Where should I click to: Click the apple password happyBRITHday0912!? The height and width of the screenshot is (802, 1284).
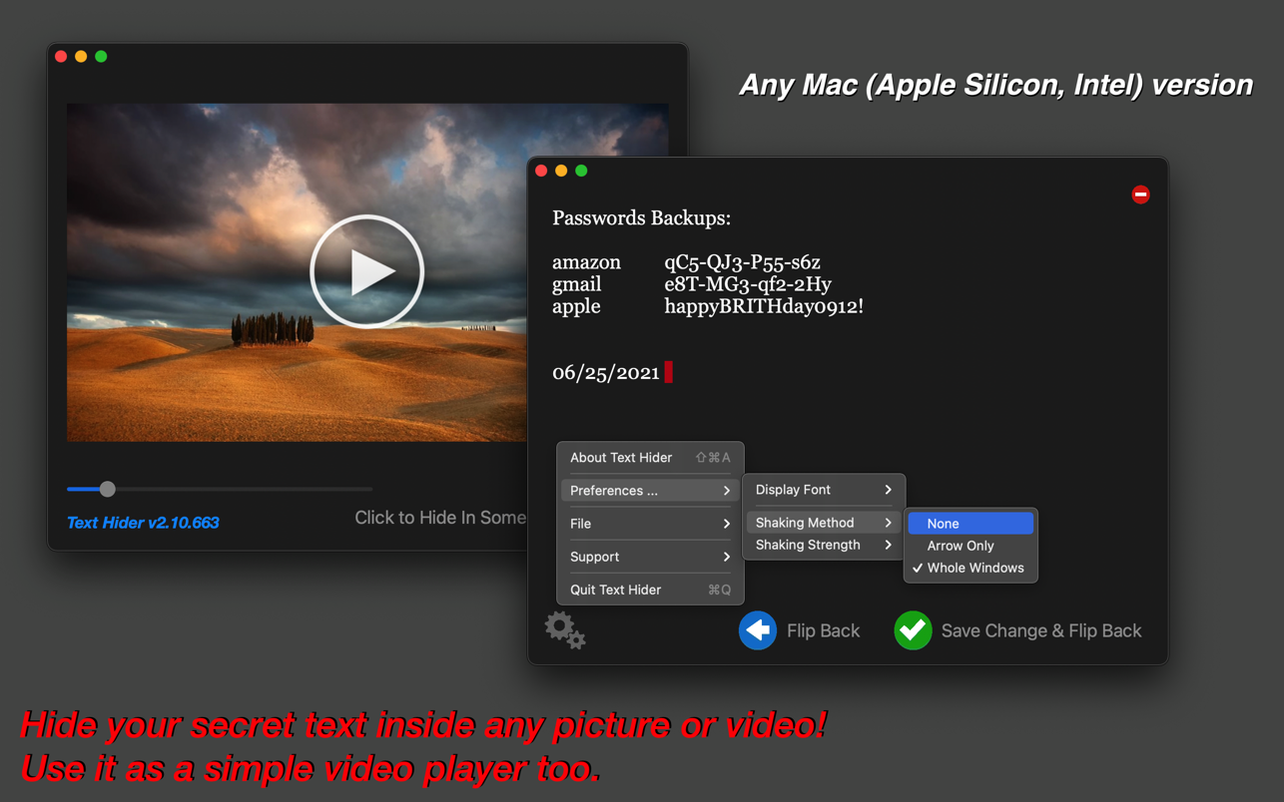(764, 306)
